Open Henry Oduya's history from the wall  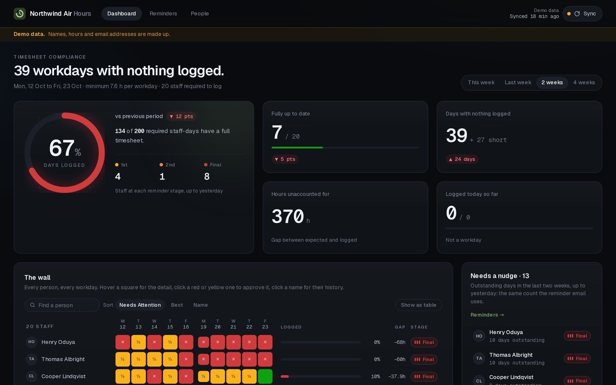pos(58,342)
